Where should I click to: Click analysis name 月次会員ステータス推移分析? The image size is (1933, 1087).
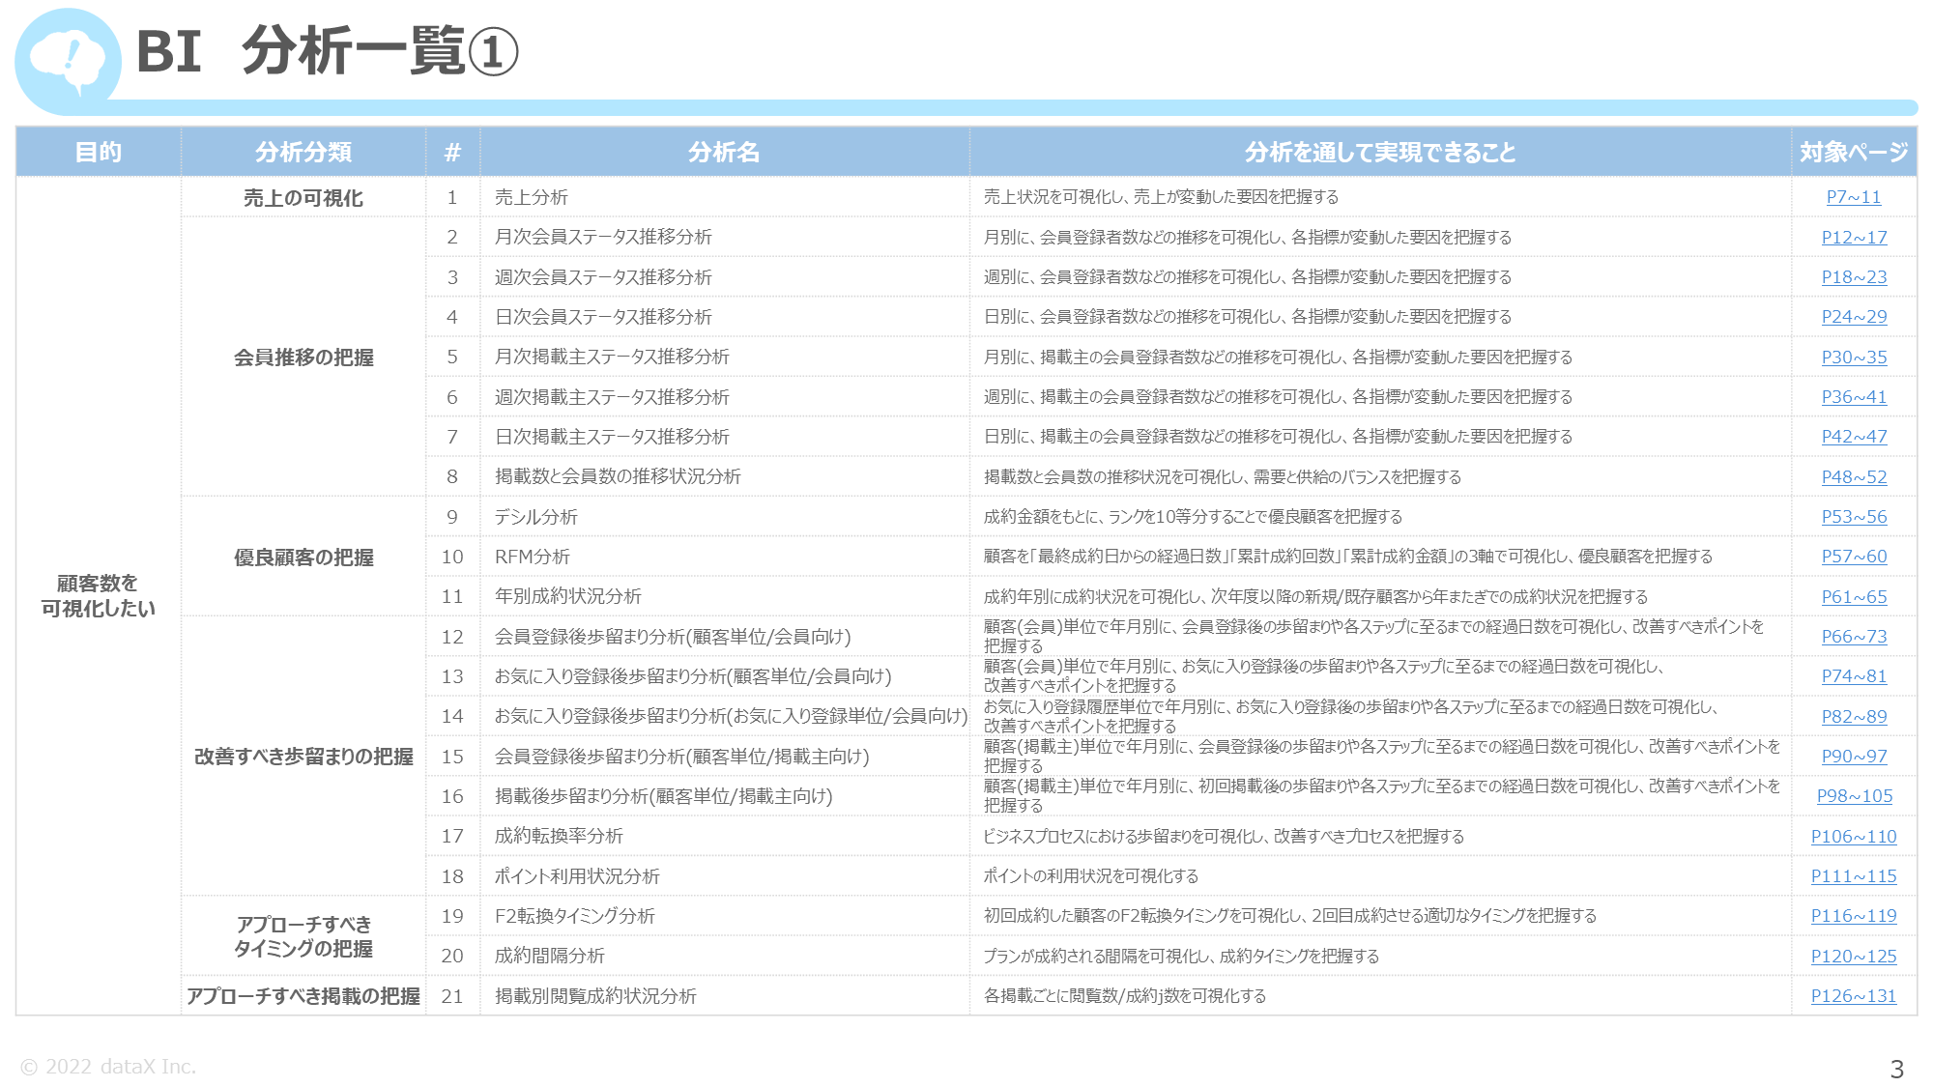(603, 238)
